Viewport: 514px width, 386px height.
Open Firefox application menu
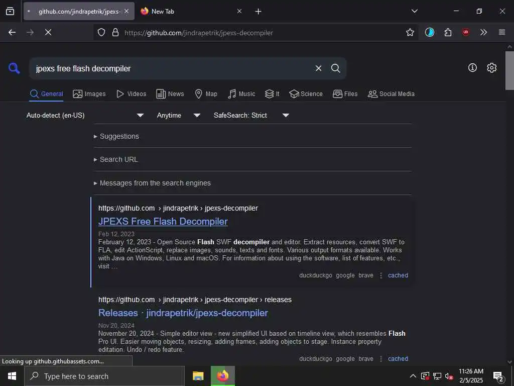(x=501, y=32)
